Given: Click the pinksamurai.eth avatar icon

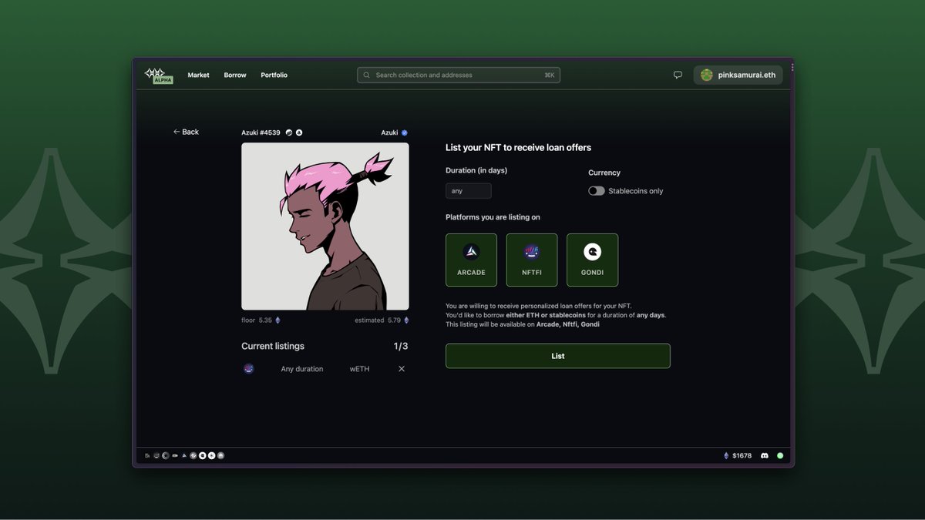Looking at the screenshot, I should [707, 75].
